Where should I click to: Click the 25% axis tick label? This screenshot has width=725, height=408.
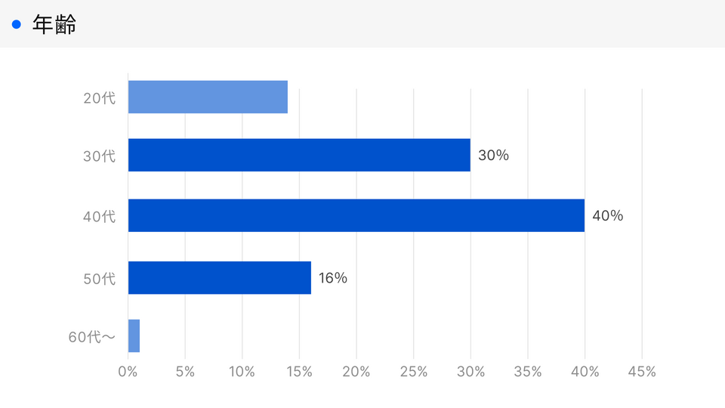point(413,372)
